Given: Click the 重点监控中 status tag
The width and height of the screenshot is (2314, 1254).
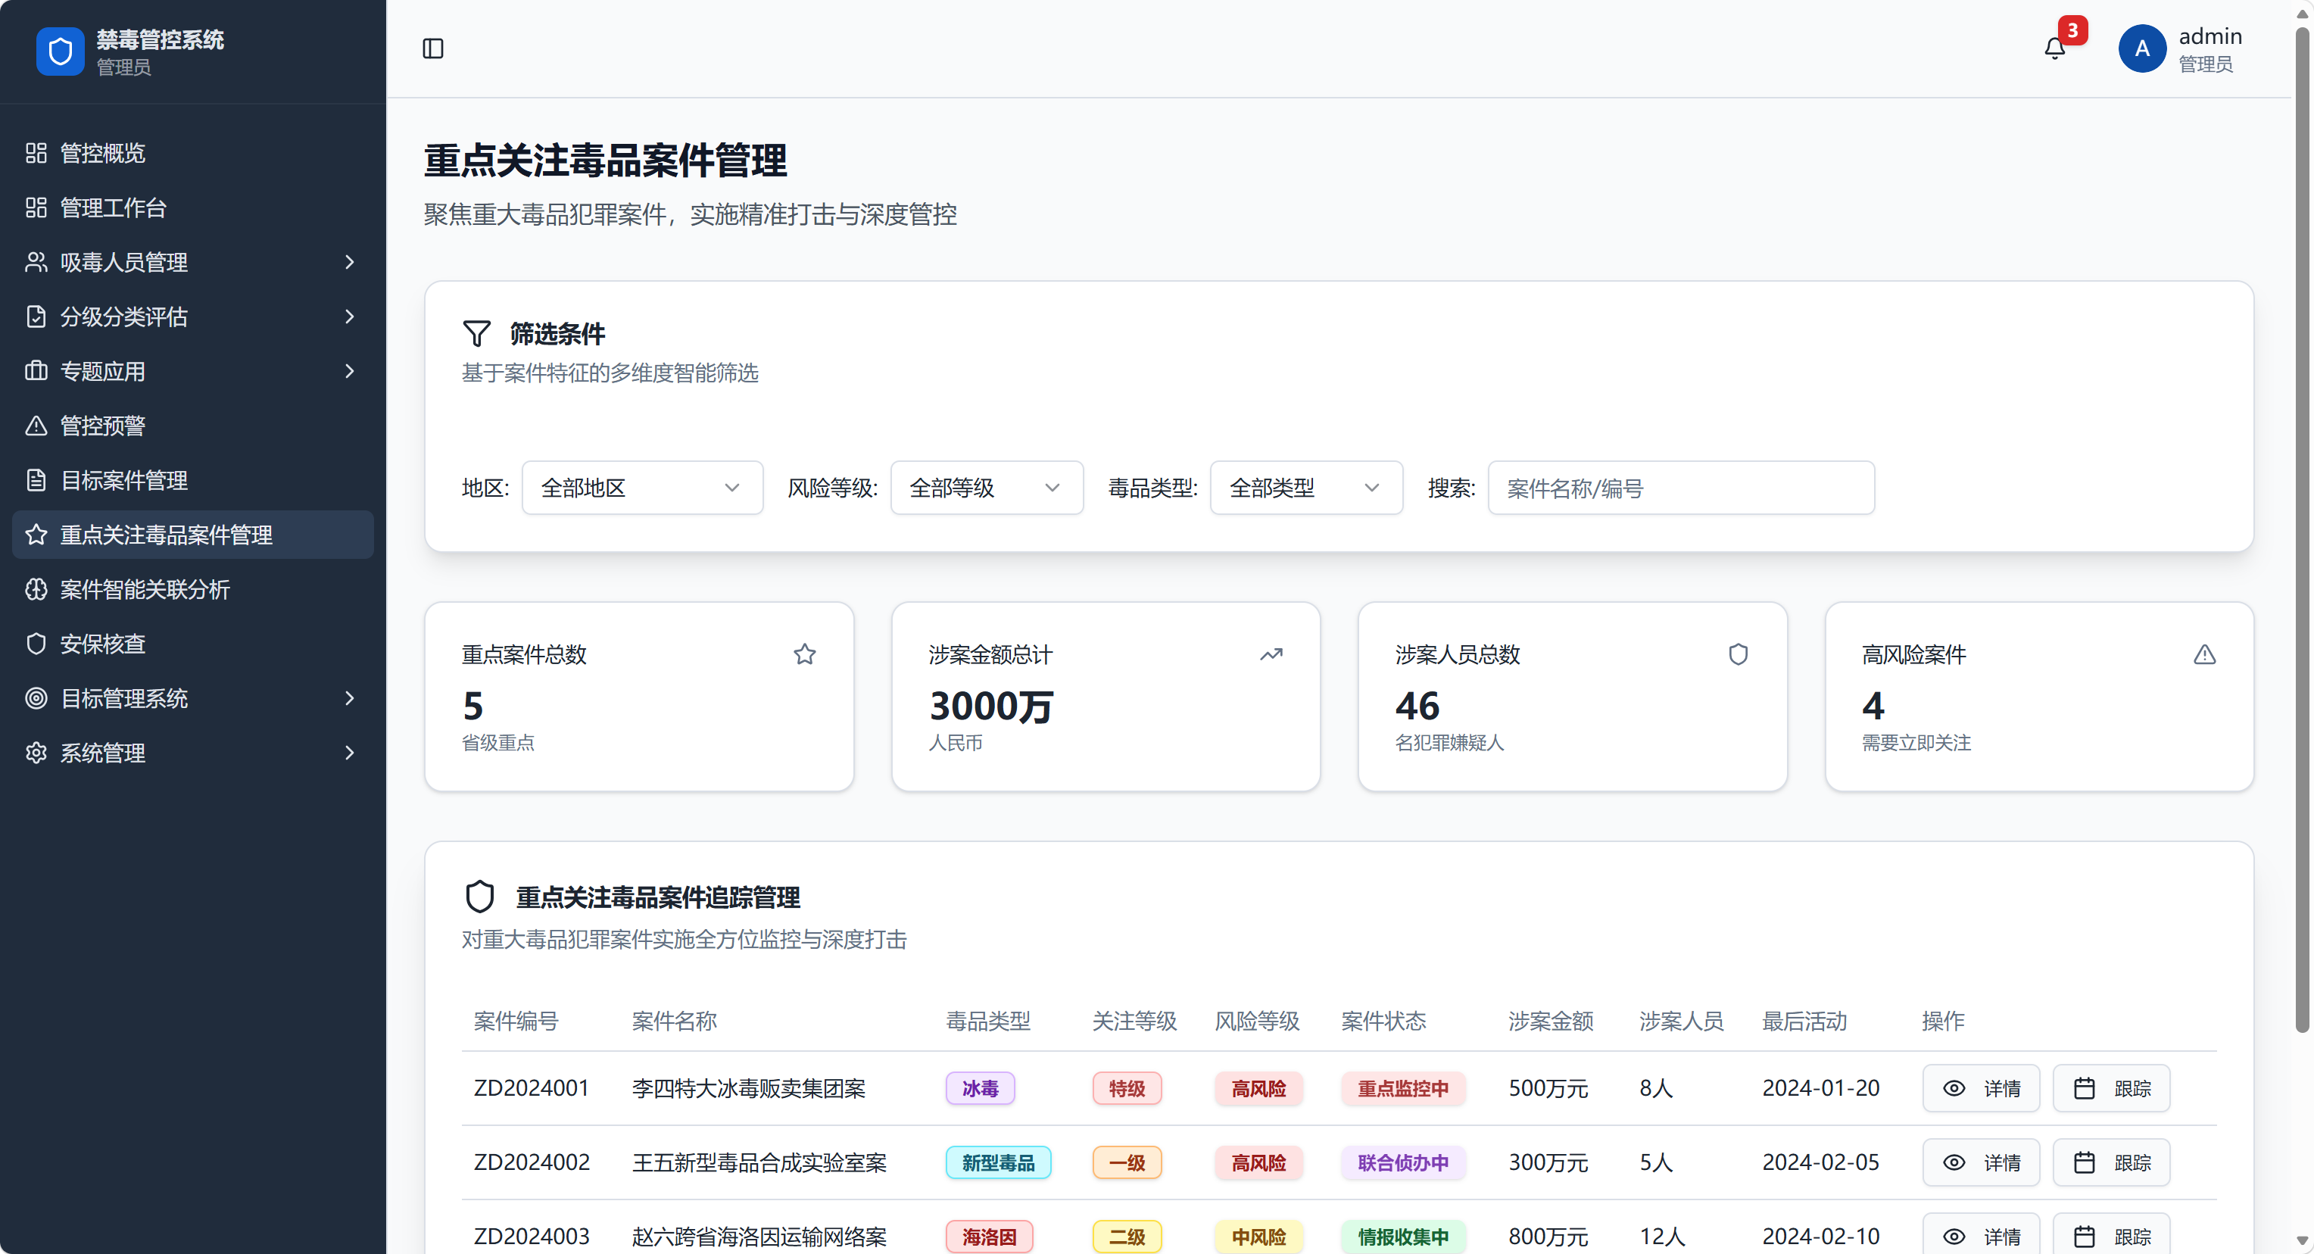Looking at the screenshot, I should (1403, 1088).
